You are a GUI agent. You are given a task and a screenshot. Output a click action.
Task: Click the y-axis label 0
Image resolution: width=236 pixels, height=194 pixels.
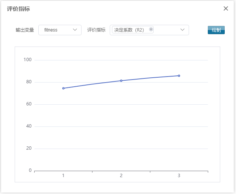point(30,170)
